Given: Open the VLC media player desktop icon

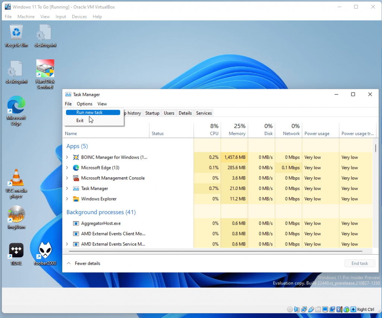Looking at the screenshot, I should click(16, 178).
